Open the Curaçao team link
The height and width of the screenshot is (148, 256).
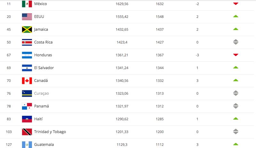(x=42, y=93)
